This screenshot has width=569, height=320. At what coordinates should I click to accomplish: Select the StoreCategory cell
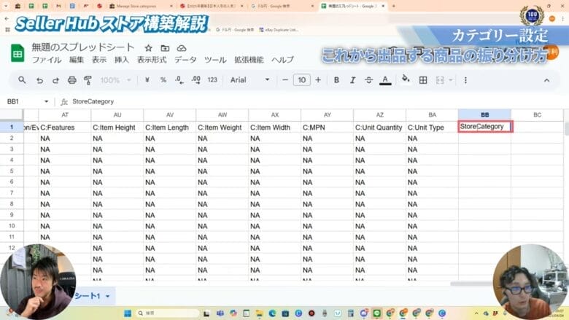(x=485, y=127)
